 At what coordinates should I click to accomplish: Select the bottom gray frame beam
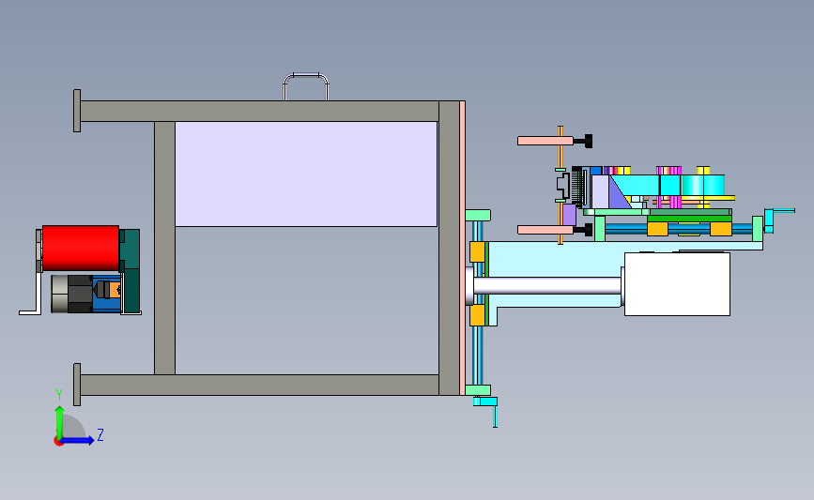[259, 385]
